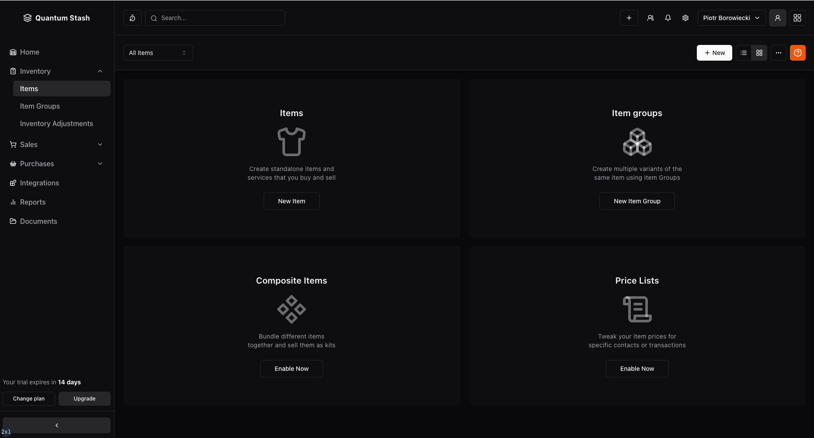The width and height of the screenshot is (814, 438).
Task: Open the more options ellipsis menu
Action: (x=779, y=53)
